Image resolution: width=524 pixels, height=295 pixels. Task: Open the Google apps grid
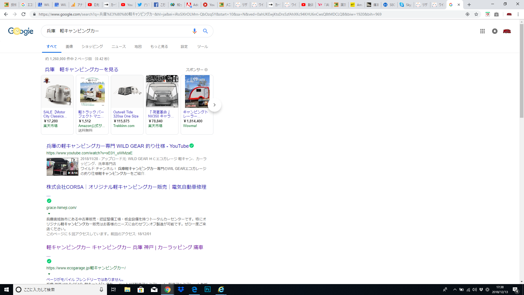coord(482,31)
